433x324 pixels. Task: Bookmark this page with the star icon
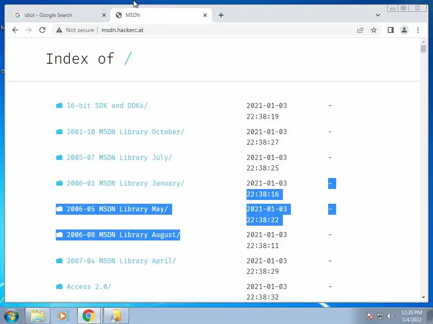click(374, 30)
